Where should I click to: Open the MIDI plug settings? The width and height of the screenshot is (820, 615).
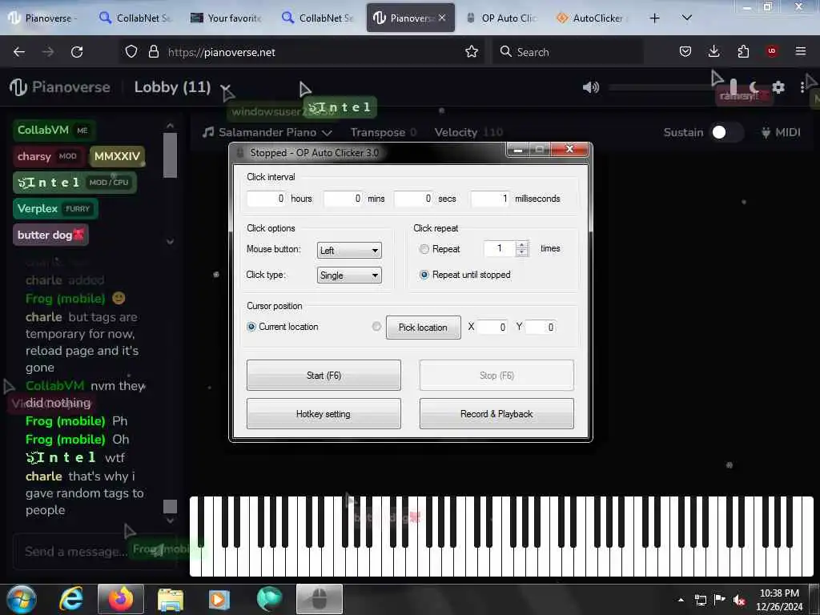(x=781, y=132)
